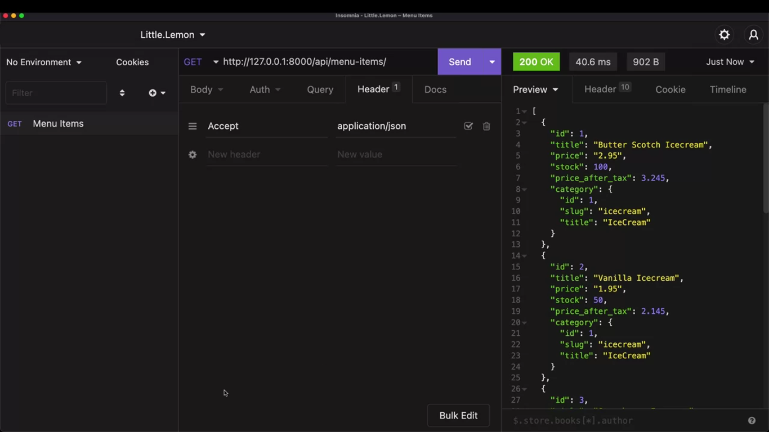Click the response pane vertical scrollbar
769x432 pixels.
pos(765,157)
